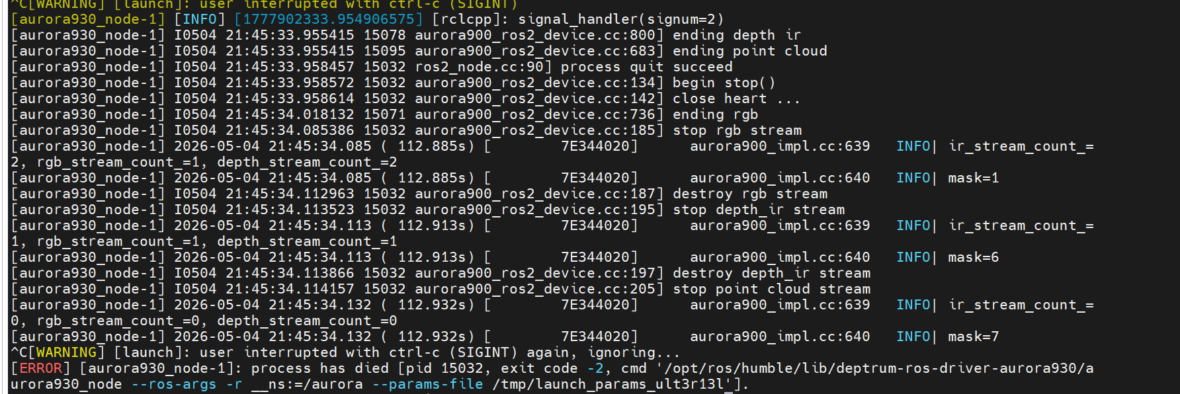This screenshot has height=394, width=1180.
Task: Click the 'mask=7' value
Action: (x=974, y=336)
